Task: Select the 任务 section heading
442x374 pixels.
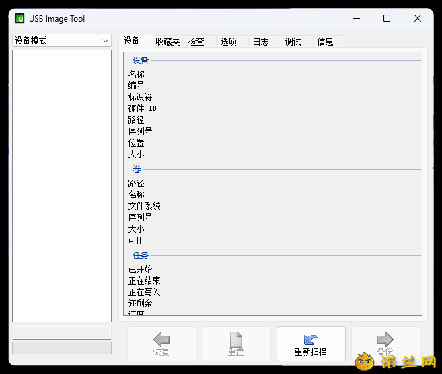Action: tap(141, 256)
